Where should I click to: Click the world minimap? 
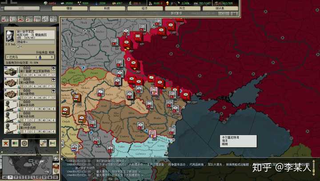click(x=27, y=165)
